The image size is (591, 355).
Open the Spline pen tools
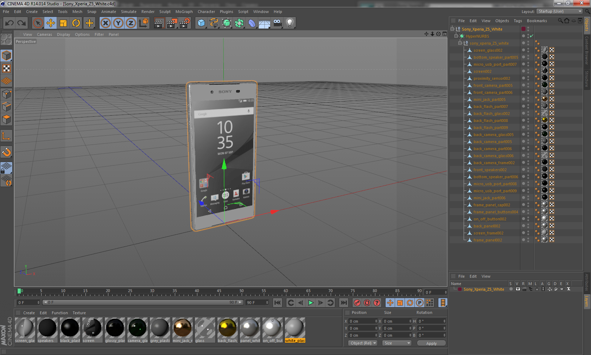[214, 23]
